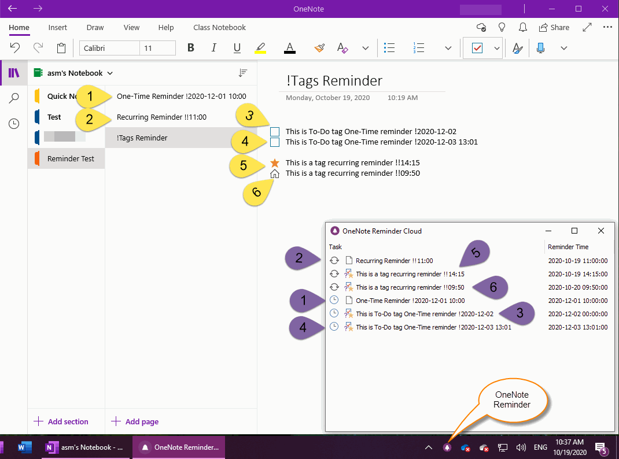Click the Format Painter icon
Image resolution: width=619 pixels, height=459 pixels.
pos(319,48)
